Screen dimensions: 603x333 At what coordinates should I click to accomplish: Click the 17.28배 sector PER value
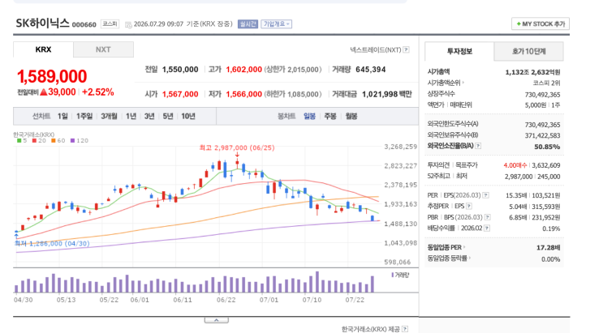tap(549, 248)
